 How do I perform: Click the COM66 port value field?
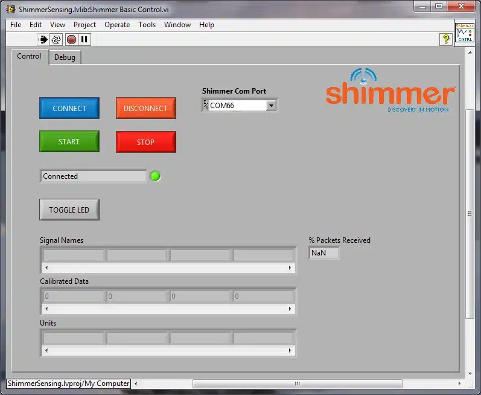[x=237, y=106]
